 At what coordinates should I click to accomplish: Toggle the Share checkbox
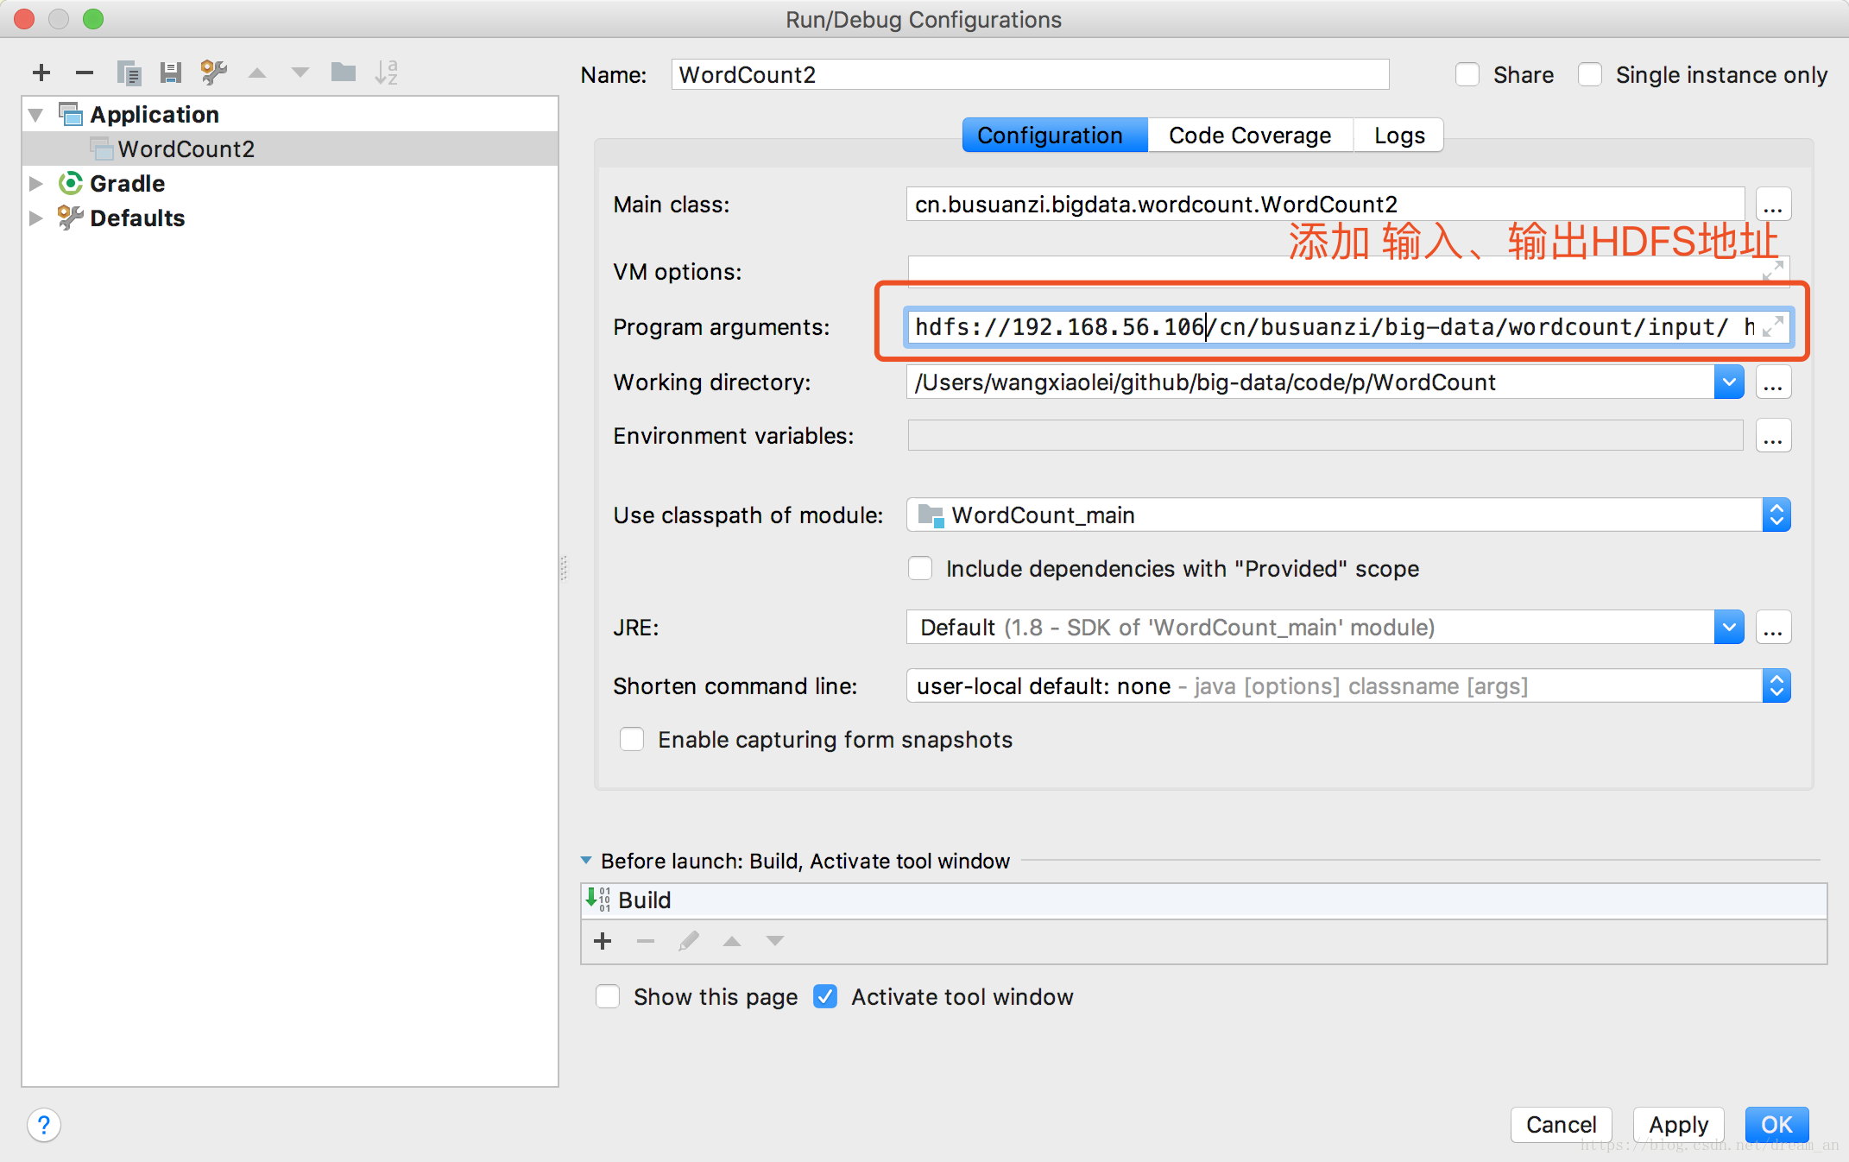[x=1467, y=74]
